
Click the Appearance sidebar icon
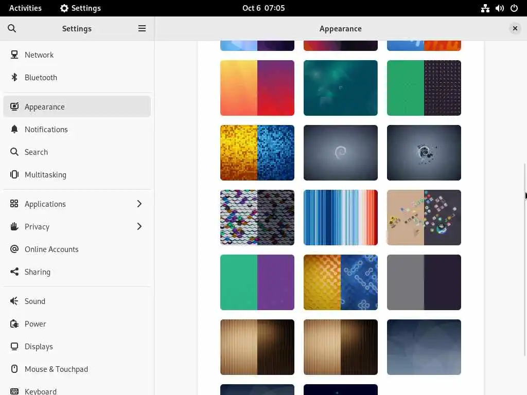[x=14, y=106]
